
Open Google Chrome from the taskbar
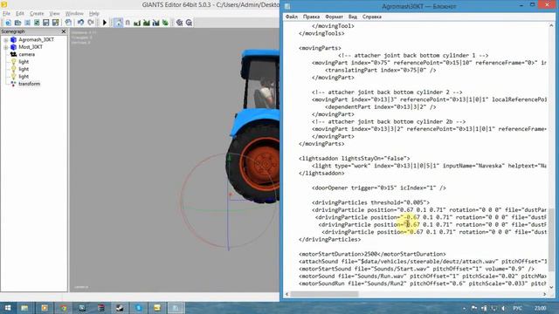point(63,308)
